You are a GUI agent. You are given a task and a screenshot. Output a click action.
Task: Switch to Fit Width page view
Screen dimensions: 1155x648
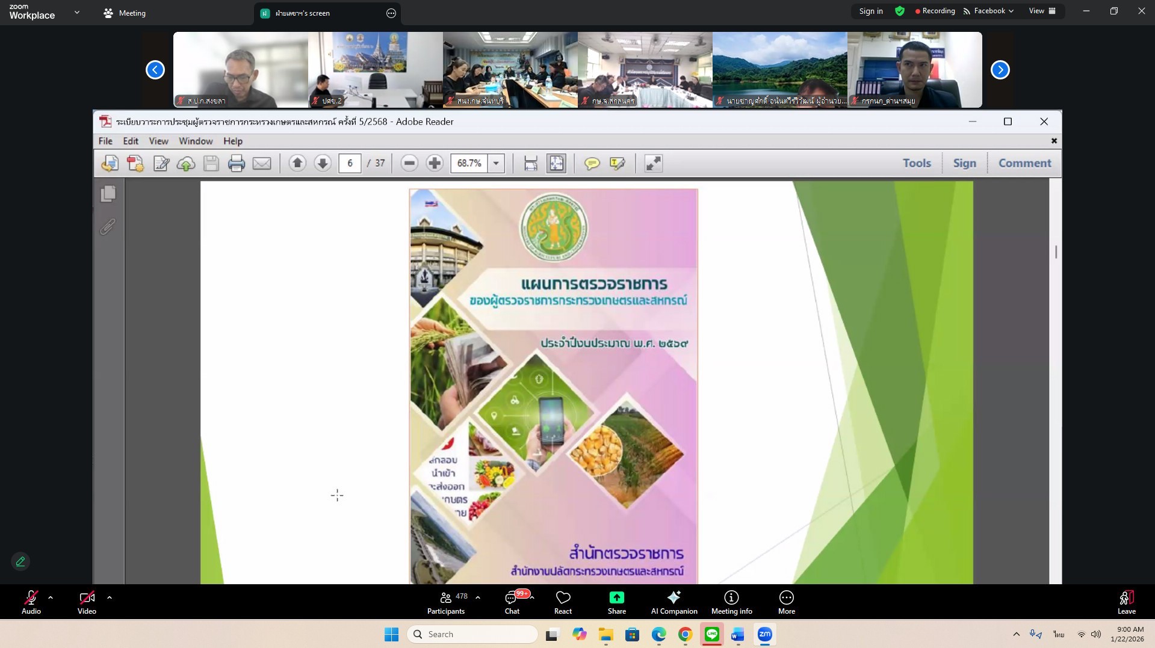click(x=530, y=163)
